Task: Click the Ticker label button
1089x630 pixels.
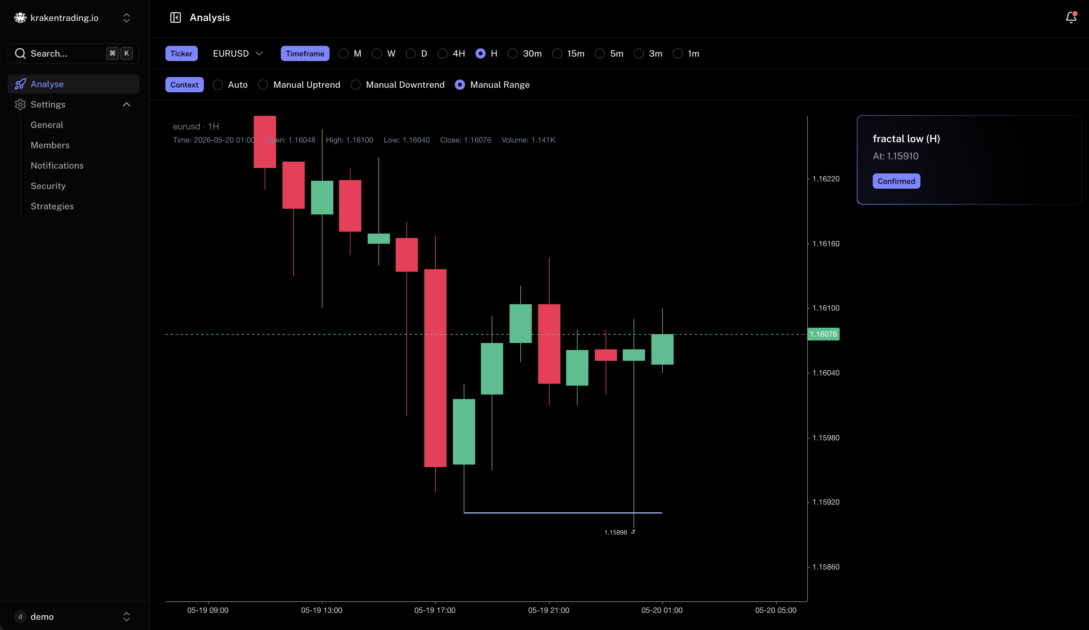Action: pos(182,54)
